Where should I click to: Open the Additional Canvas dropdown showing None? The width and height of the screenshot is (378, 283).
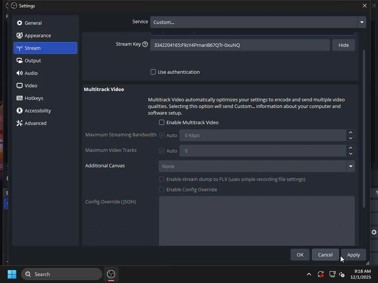pyautogui.click(x=257, y=166)
